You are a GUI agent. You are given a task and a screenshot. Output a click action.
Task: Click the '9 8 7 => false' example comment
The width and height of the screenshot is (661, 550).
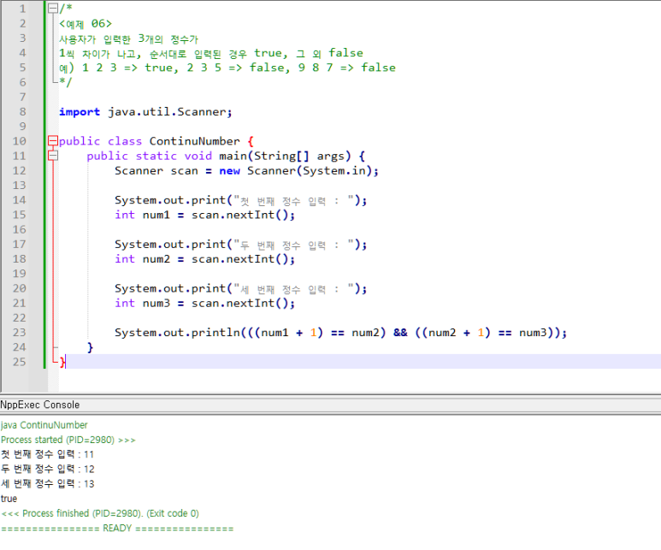click(347, 68)
